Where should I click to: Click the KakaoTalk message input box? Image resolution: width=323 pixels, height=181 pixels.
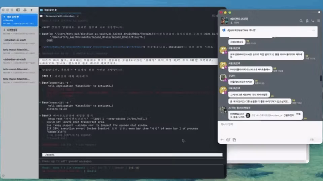270,129
